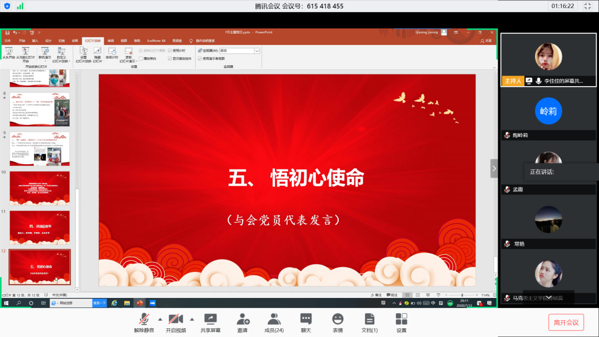599x337 pixels.
Task: Open the 邀请 invite icon
Action: [x=243, y=320]
